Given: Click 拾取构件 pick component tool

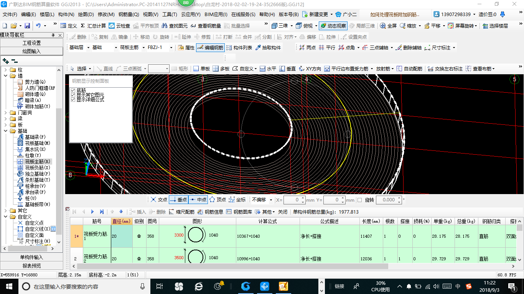Looking at the screenshot, I should [268, 47].
